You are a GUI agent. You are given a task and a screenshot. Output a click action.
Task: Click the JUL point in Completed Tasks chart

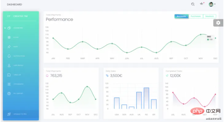click(x=173, y=92)
